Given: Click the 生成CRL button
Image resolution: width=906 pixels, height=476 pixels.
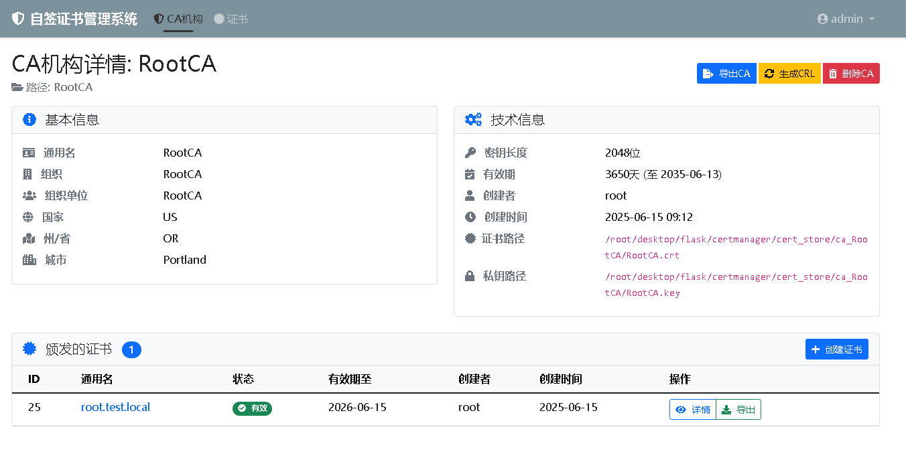Looking at the screenshot, I should click(789, 73).
